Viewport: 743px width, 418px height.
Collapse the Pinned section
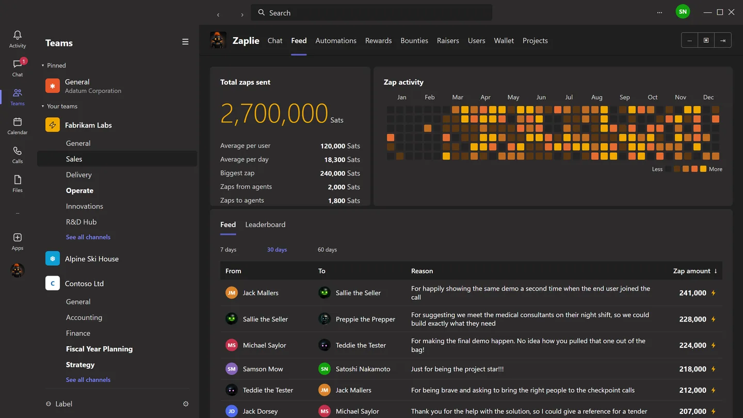tap(43, 66)
